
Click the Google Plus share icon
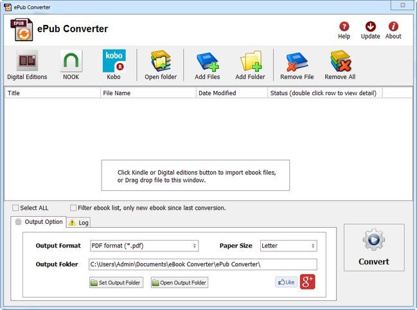pyautogui.click(x=308, y=282)
